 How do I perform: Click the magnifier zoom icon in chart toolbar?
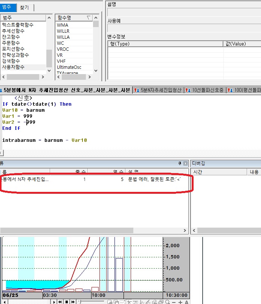[x=168, y=302]
